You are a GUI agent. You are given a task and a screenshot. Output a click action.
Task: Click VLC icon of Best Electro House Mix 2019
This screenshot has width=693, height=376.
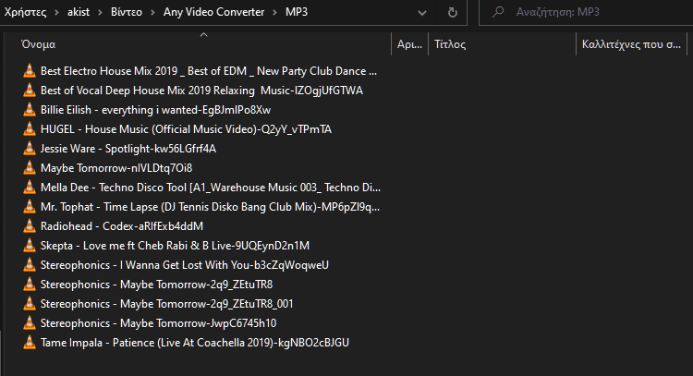click(30, 71)
